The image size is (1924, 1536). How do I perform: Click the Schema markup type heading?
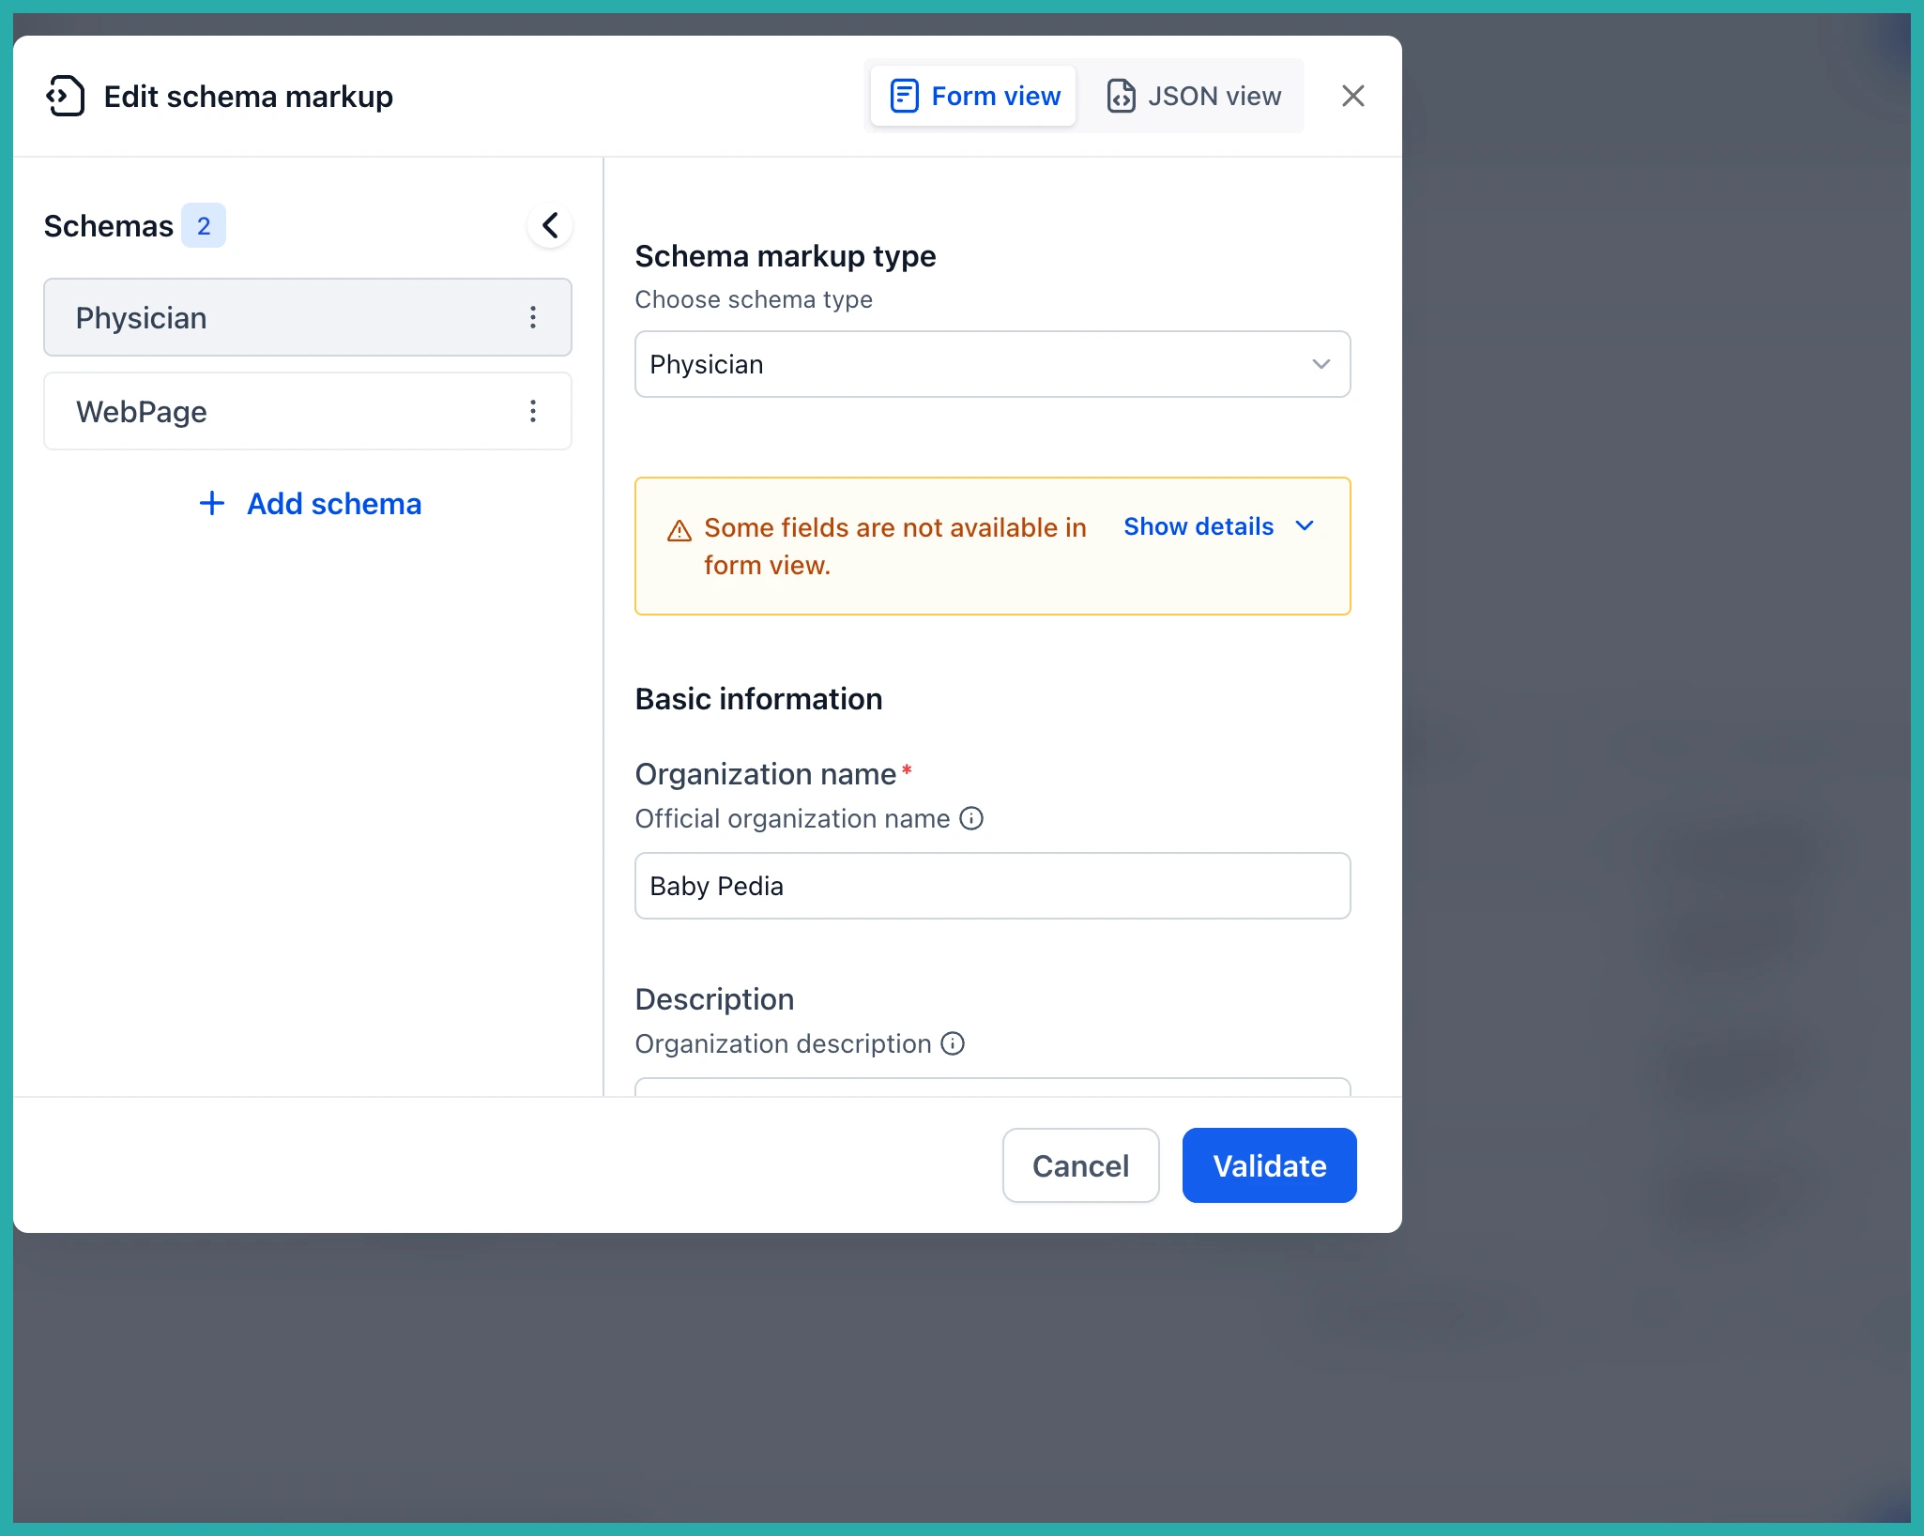pyautogui.click(x=786, y=256)
